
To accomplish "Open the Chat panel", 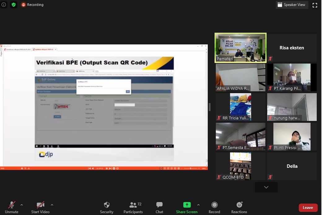I will tap(159, 207).
